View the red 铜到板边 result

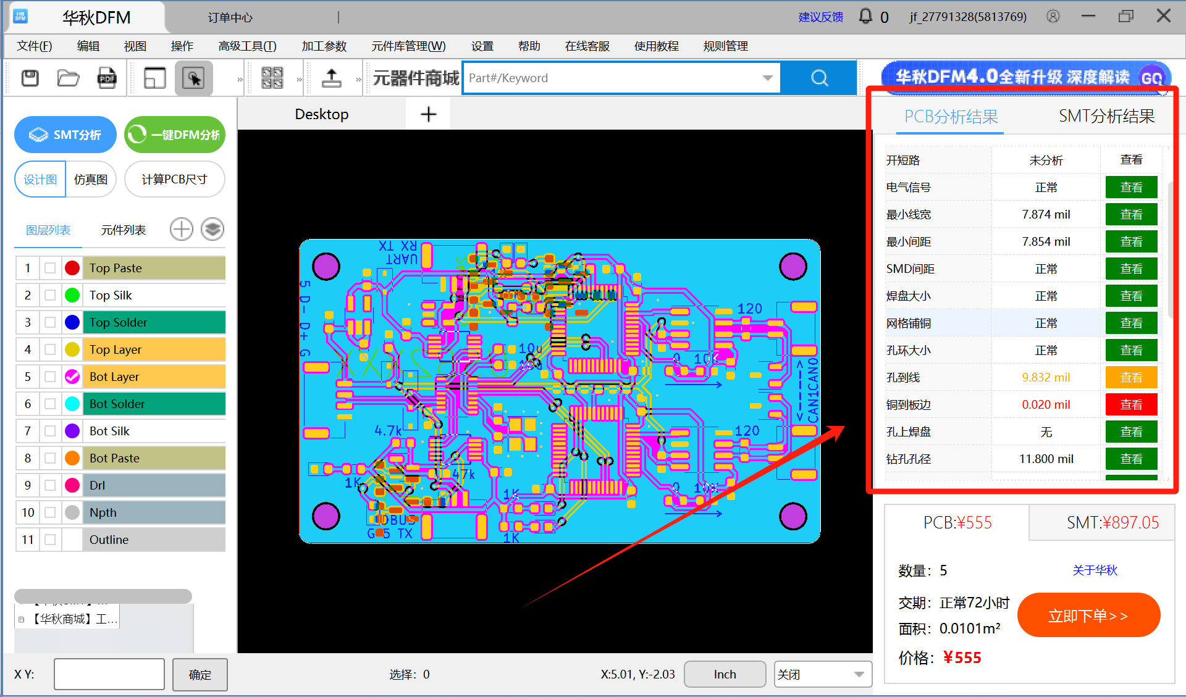click(x=1131, y=404)
